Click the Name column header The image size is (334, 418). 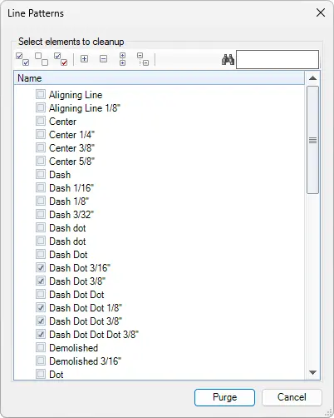point(160,78)
